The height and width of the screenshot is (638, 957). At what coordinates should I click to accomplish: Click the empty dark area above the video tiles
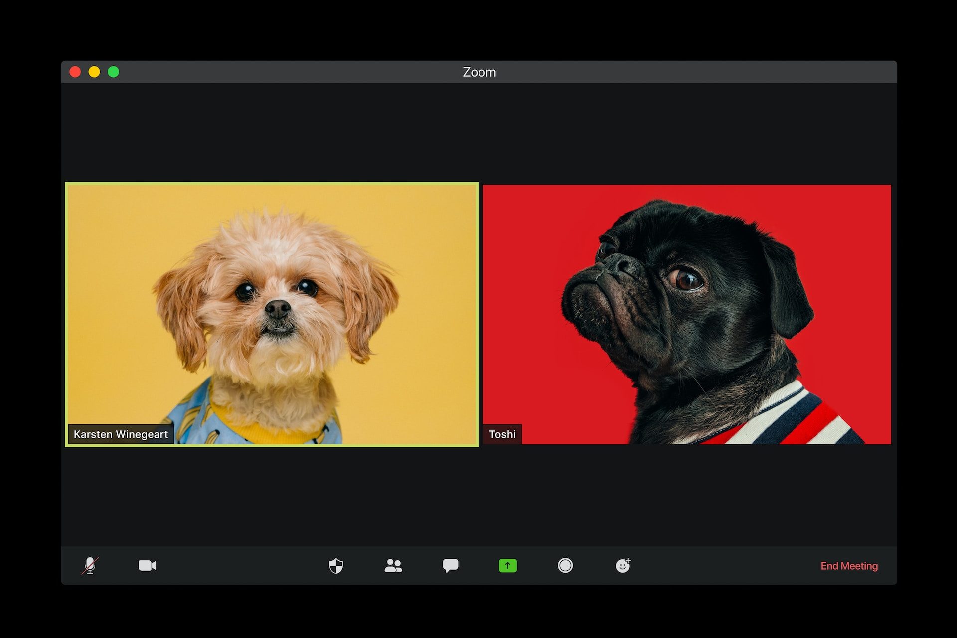click(478, 132)
